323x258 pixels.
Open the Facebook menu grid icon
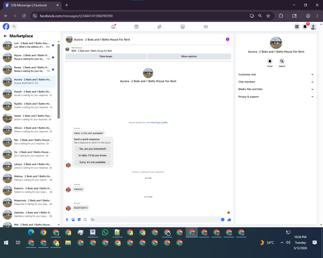pyautogui.click(x=297, y=26)
